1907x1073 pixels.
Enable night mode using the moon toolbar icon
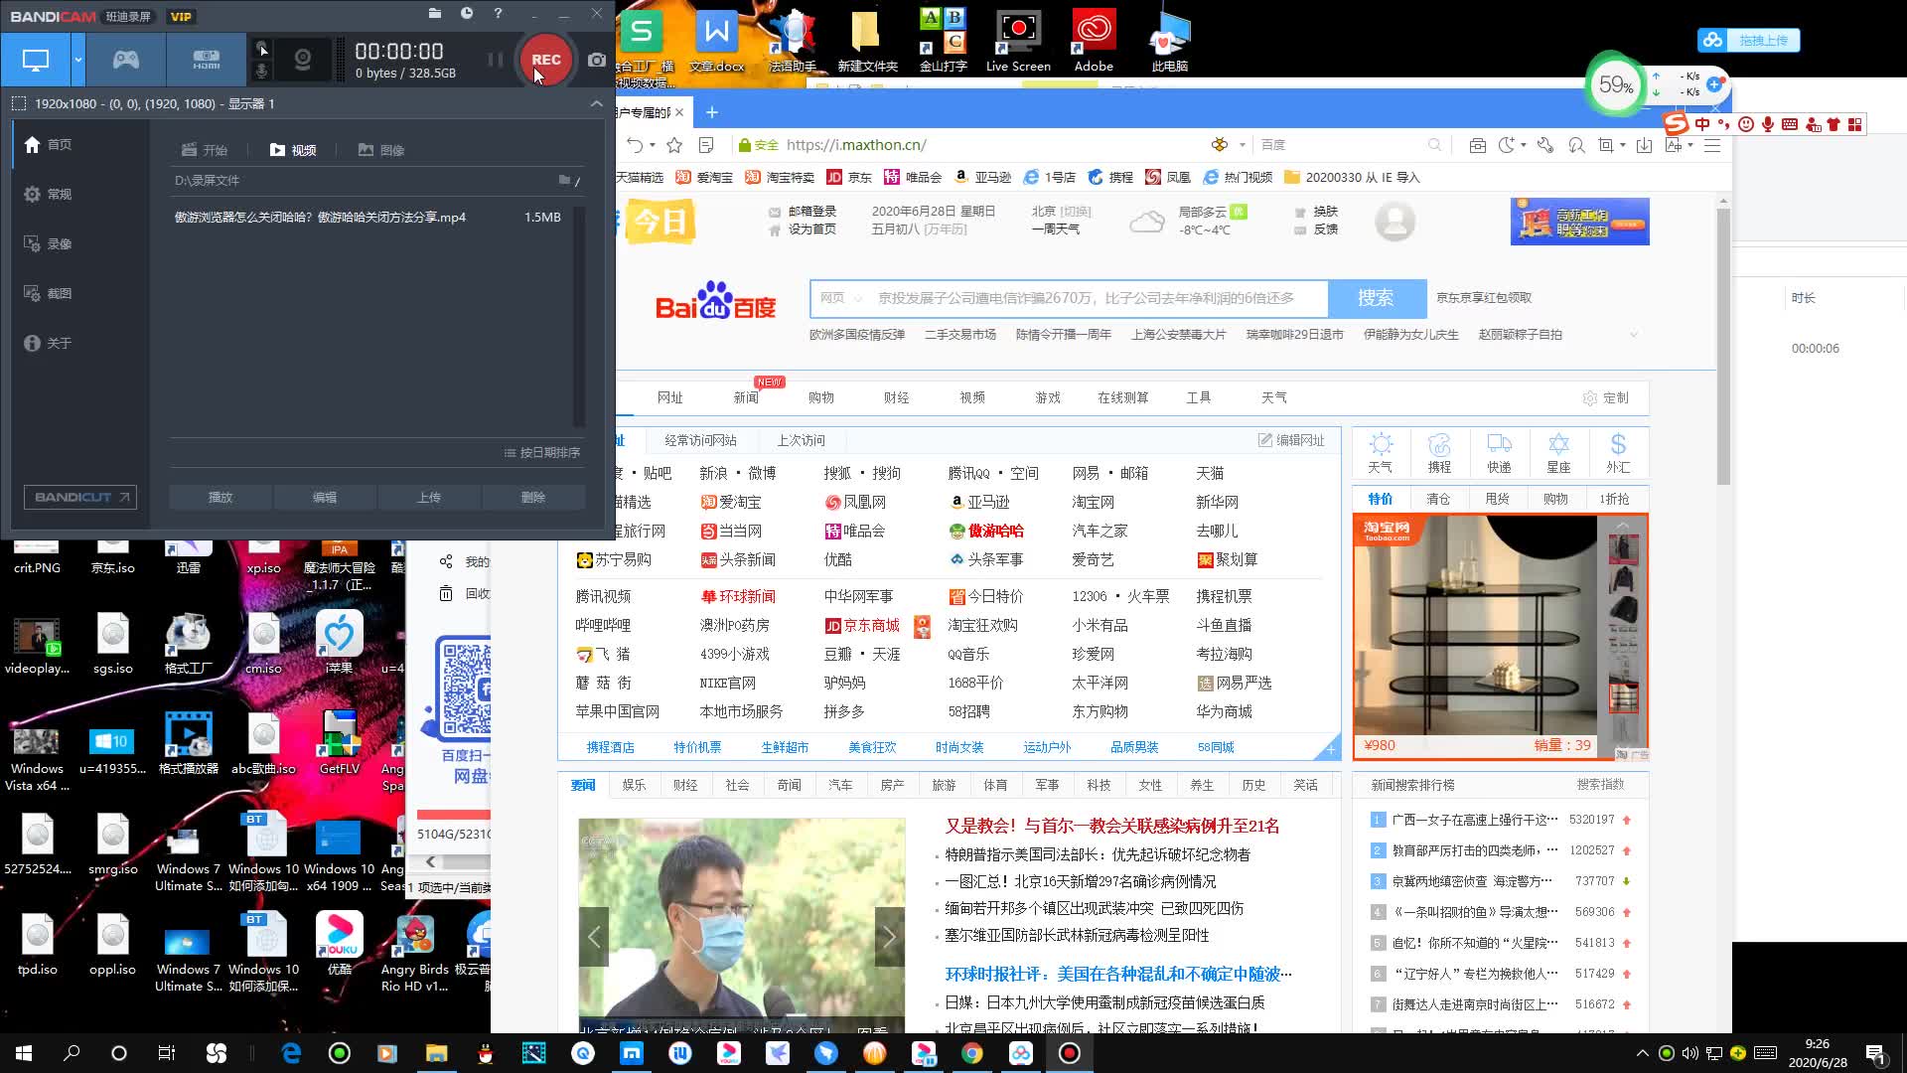point(1504,144)
